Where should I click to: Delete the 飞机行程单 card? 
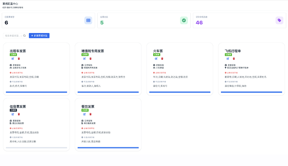(x=234, y=59)
